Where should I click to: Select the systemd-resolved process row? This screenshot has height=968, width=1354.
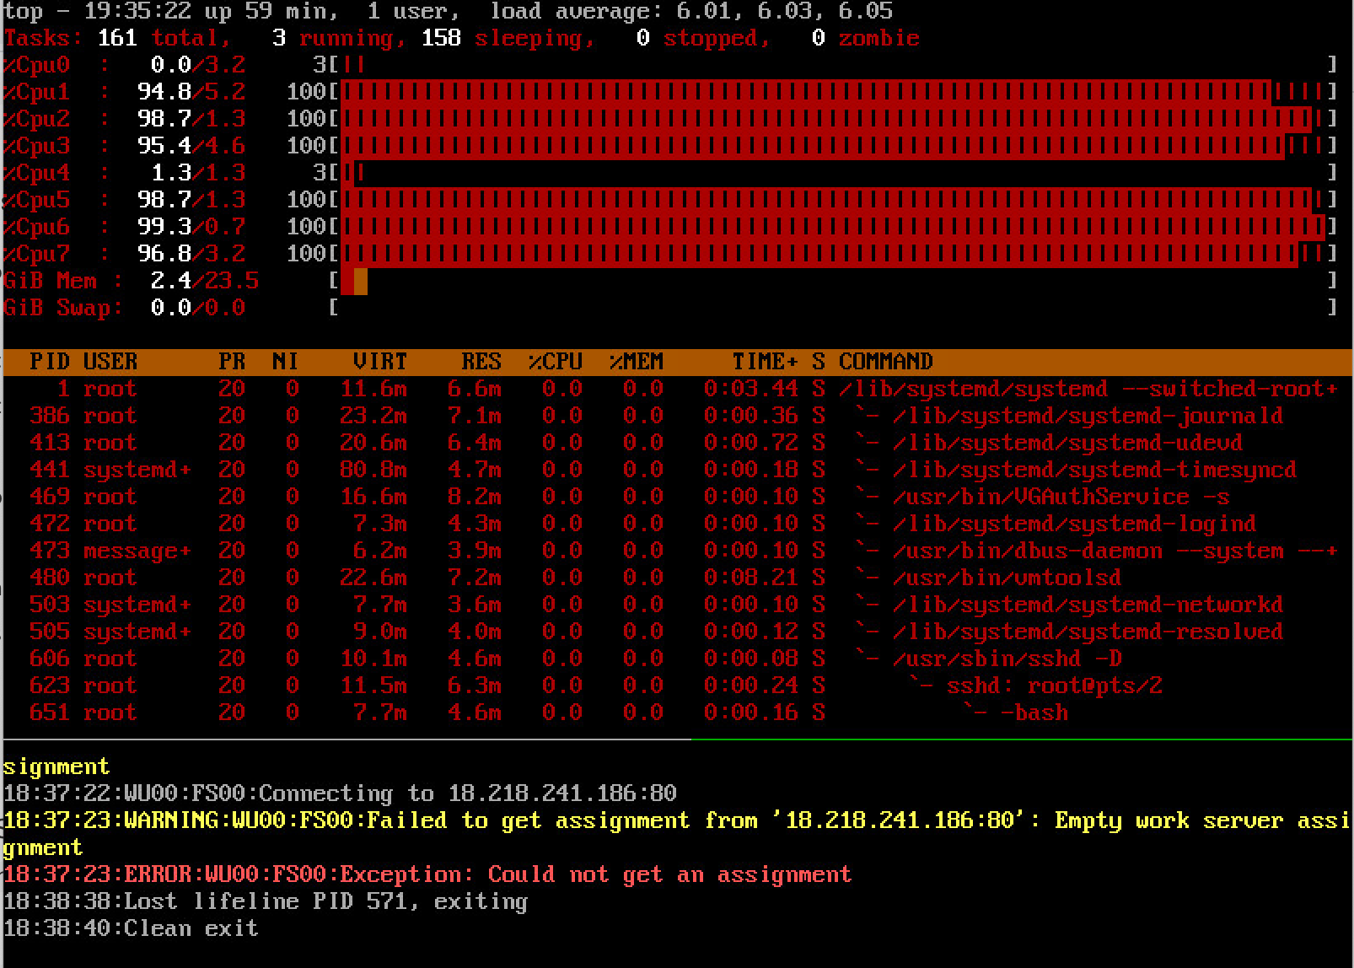point(678,632)
